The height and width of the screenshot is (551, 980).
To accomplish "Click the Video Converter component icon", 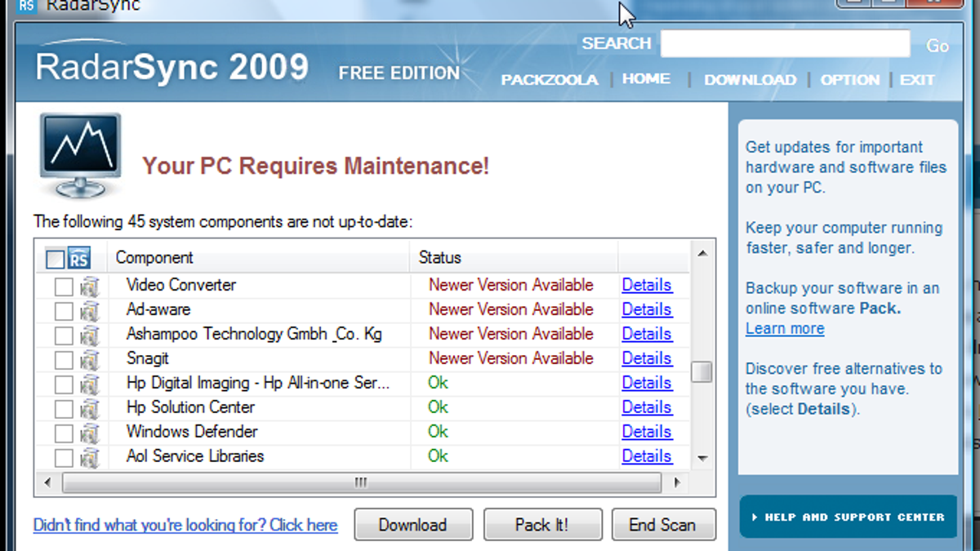I will point(89,287).
